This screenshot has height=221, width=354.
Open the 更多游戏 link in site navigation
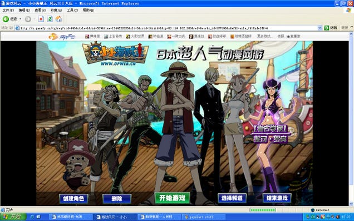click(264, 36)
